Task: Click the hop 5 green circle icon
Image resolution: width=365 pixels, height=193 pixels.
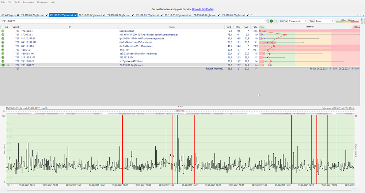Action: click(x=3, y=46)
